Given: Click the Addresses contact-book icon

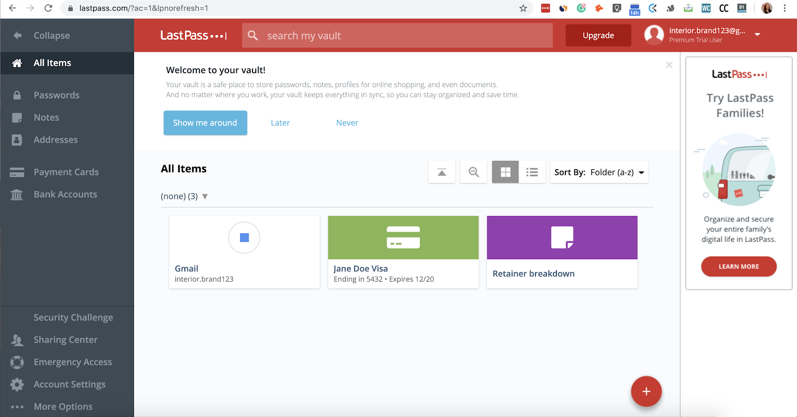Looking at the screenshot, I should 17,140.
